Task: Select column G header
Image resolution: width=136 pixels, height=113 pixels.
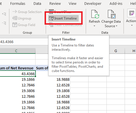Action: [116, 51]
